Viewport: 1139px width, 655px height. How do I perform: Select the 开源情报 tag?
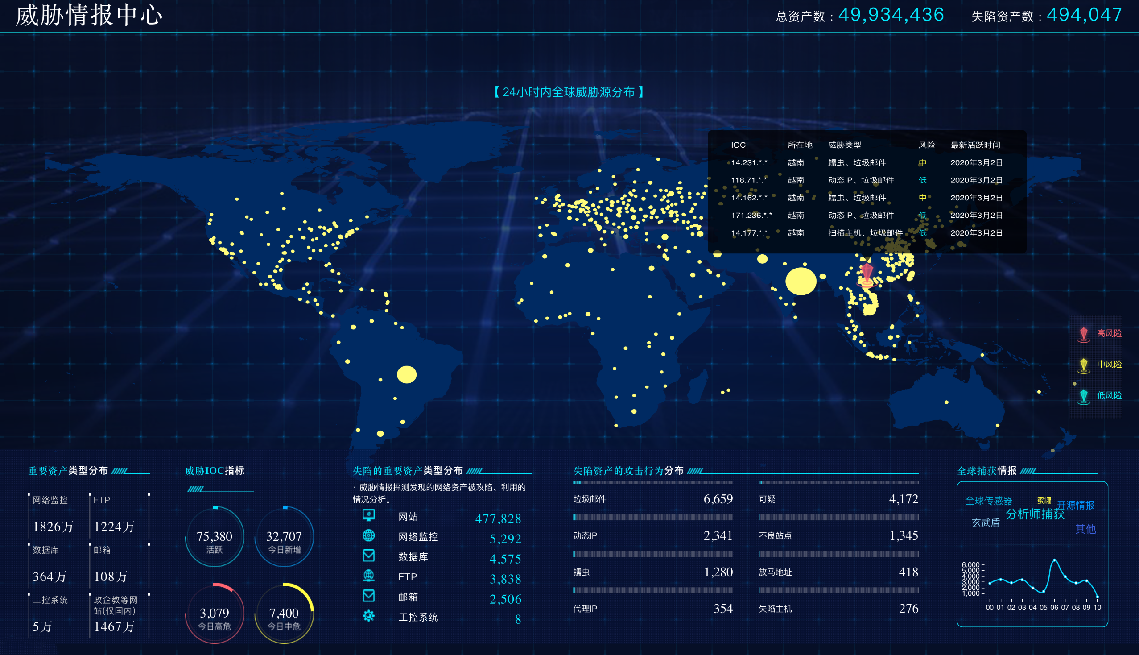pos(1075,505)
